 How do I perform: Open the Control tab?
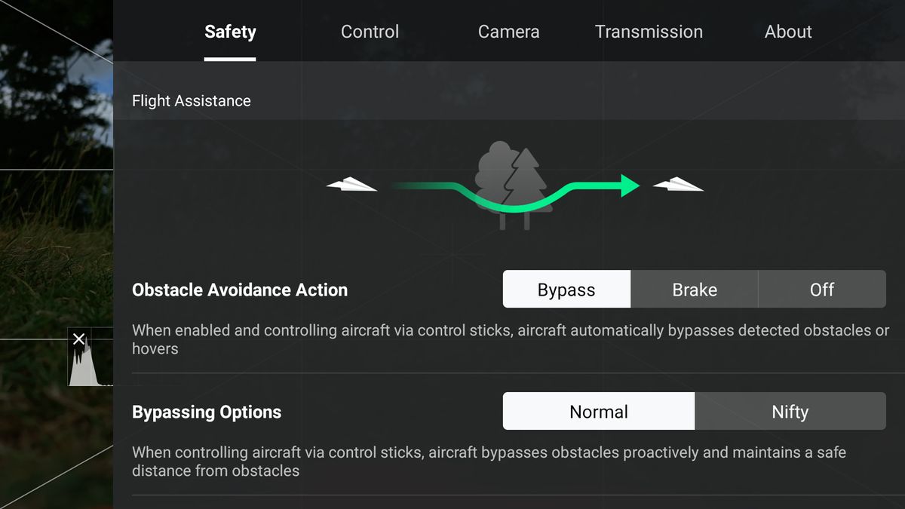[x=370, y=32]
